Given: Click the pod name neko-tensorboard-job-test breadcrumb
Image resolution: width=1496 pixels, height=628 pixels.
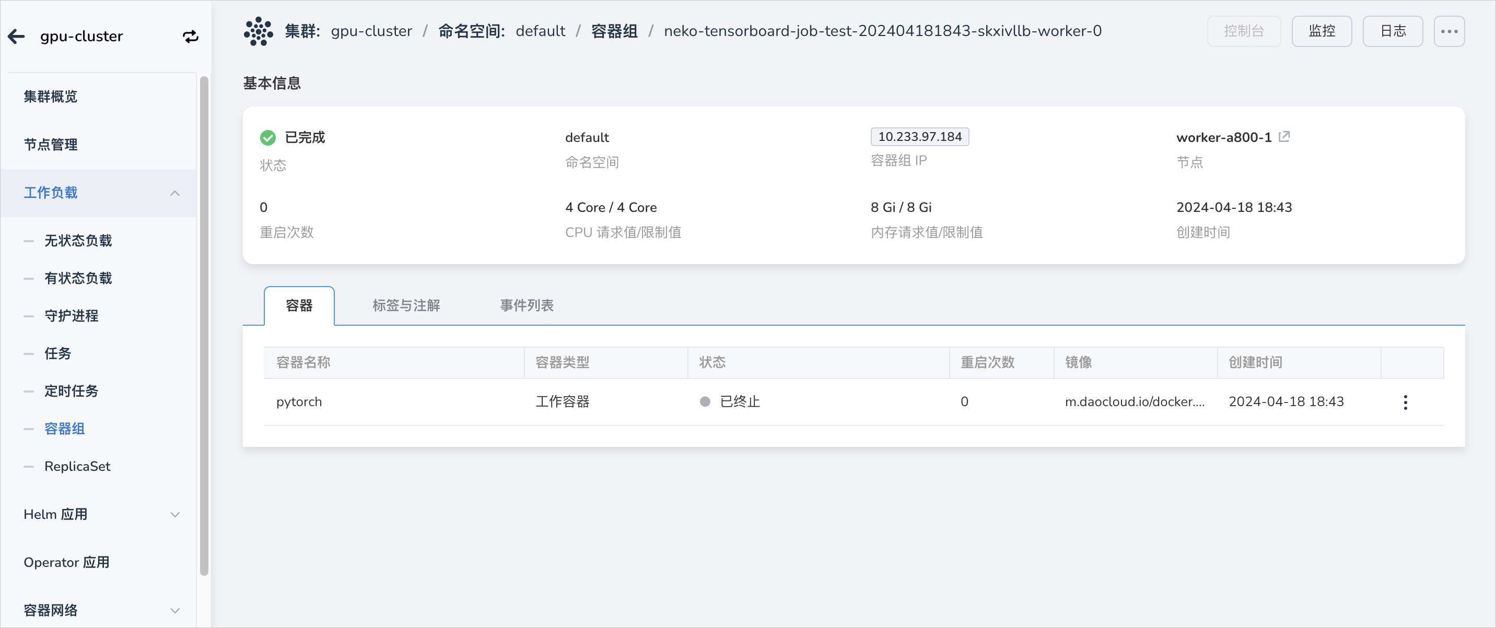Looking at the screenshot, I should click(x=882, y=31).
